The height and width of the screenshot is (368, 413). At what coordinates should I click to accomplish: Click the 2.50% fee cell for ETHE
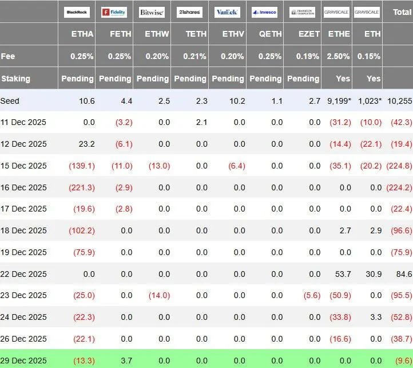tap(339, 56)
